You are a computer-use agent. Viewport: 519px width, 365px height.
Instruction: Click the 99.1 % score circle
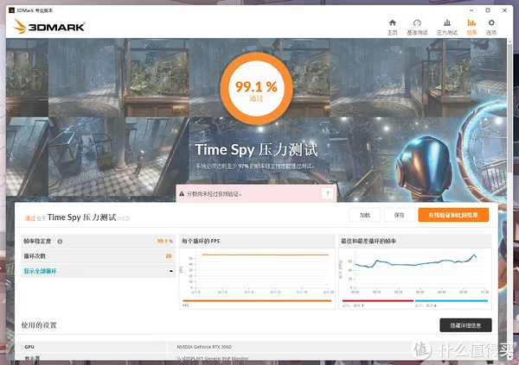coord(256,87)
